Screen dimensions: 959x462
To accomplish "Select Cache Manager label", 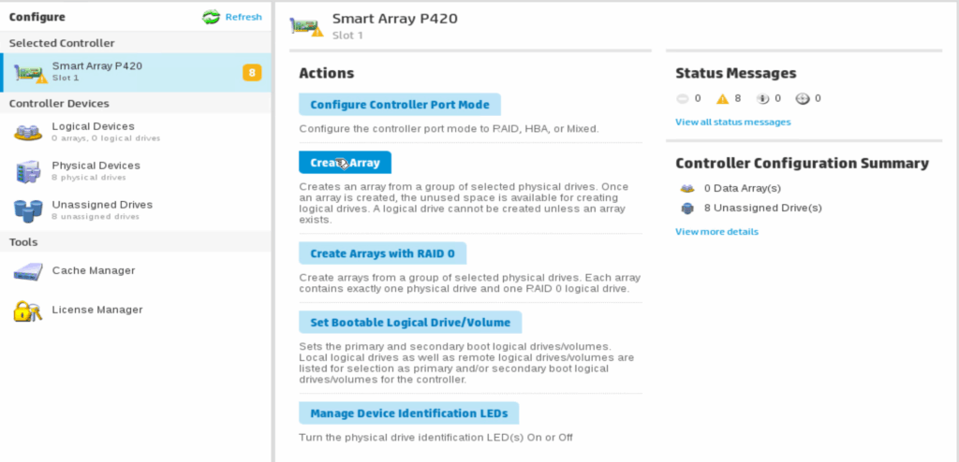I will [x=94, y=270].
